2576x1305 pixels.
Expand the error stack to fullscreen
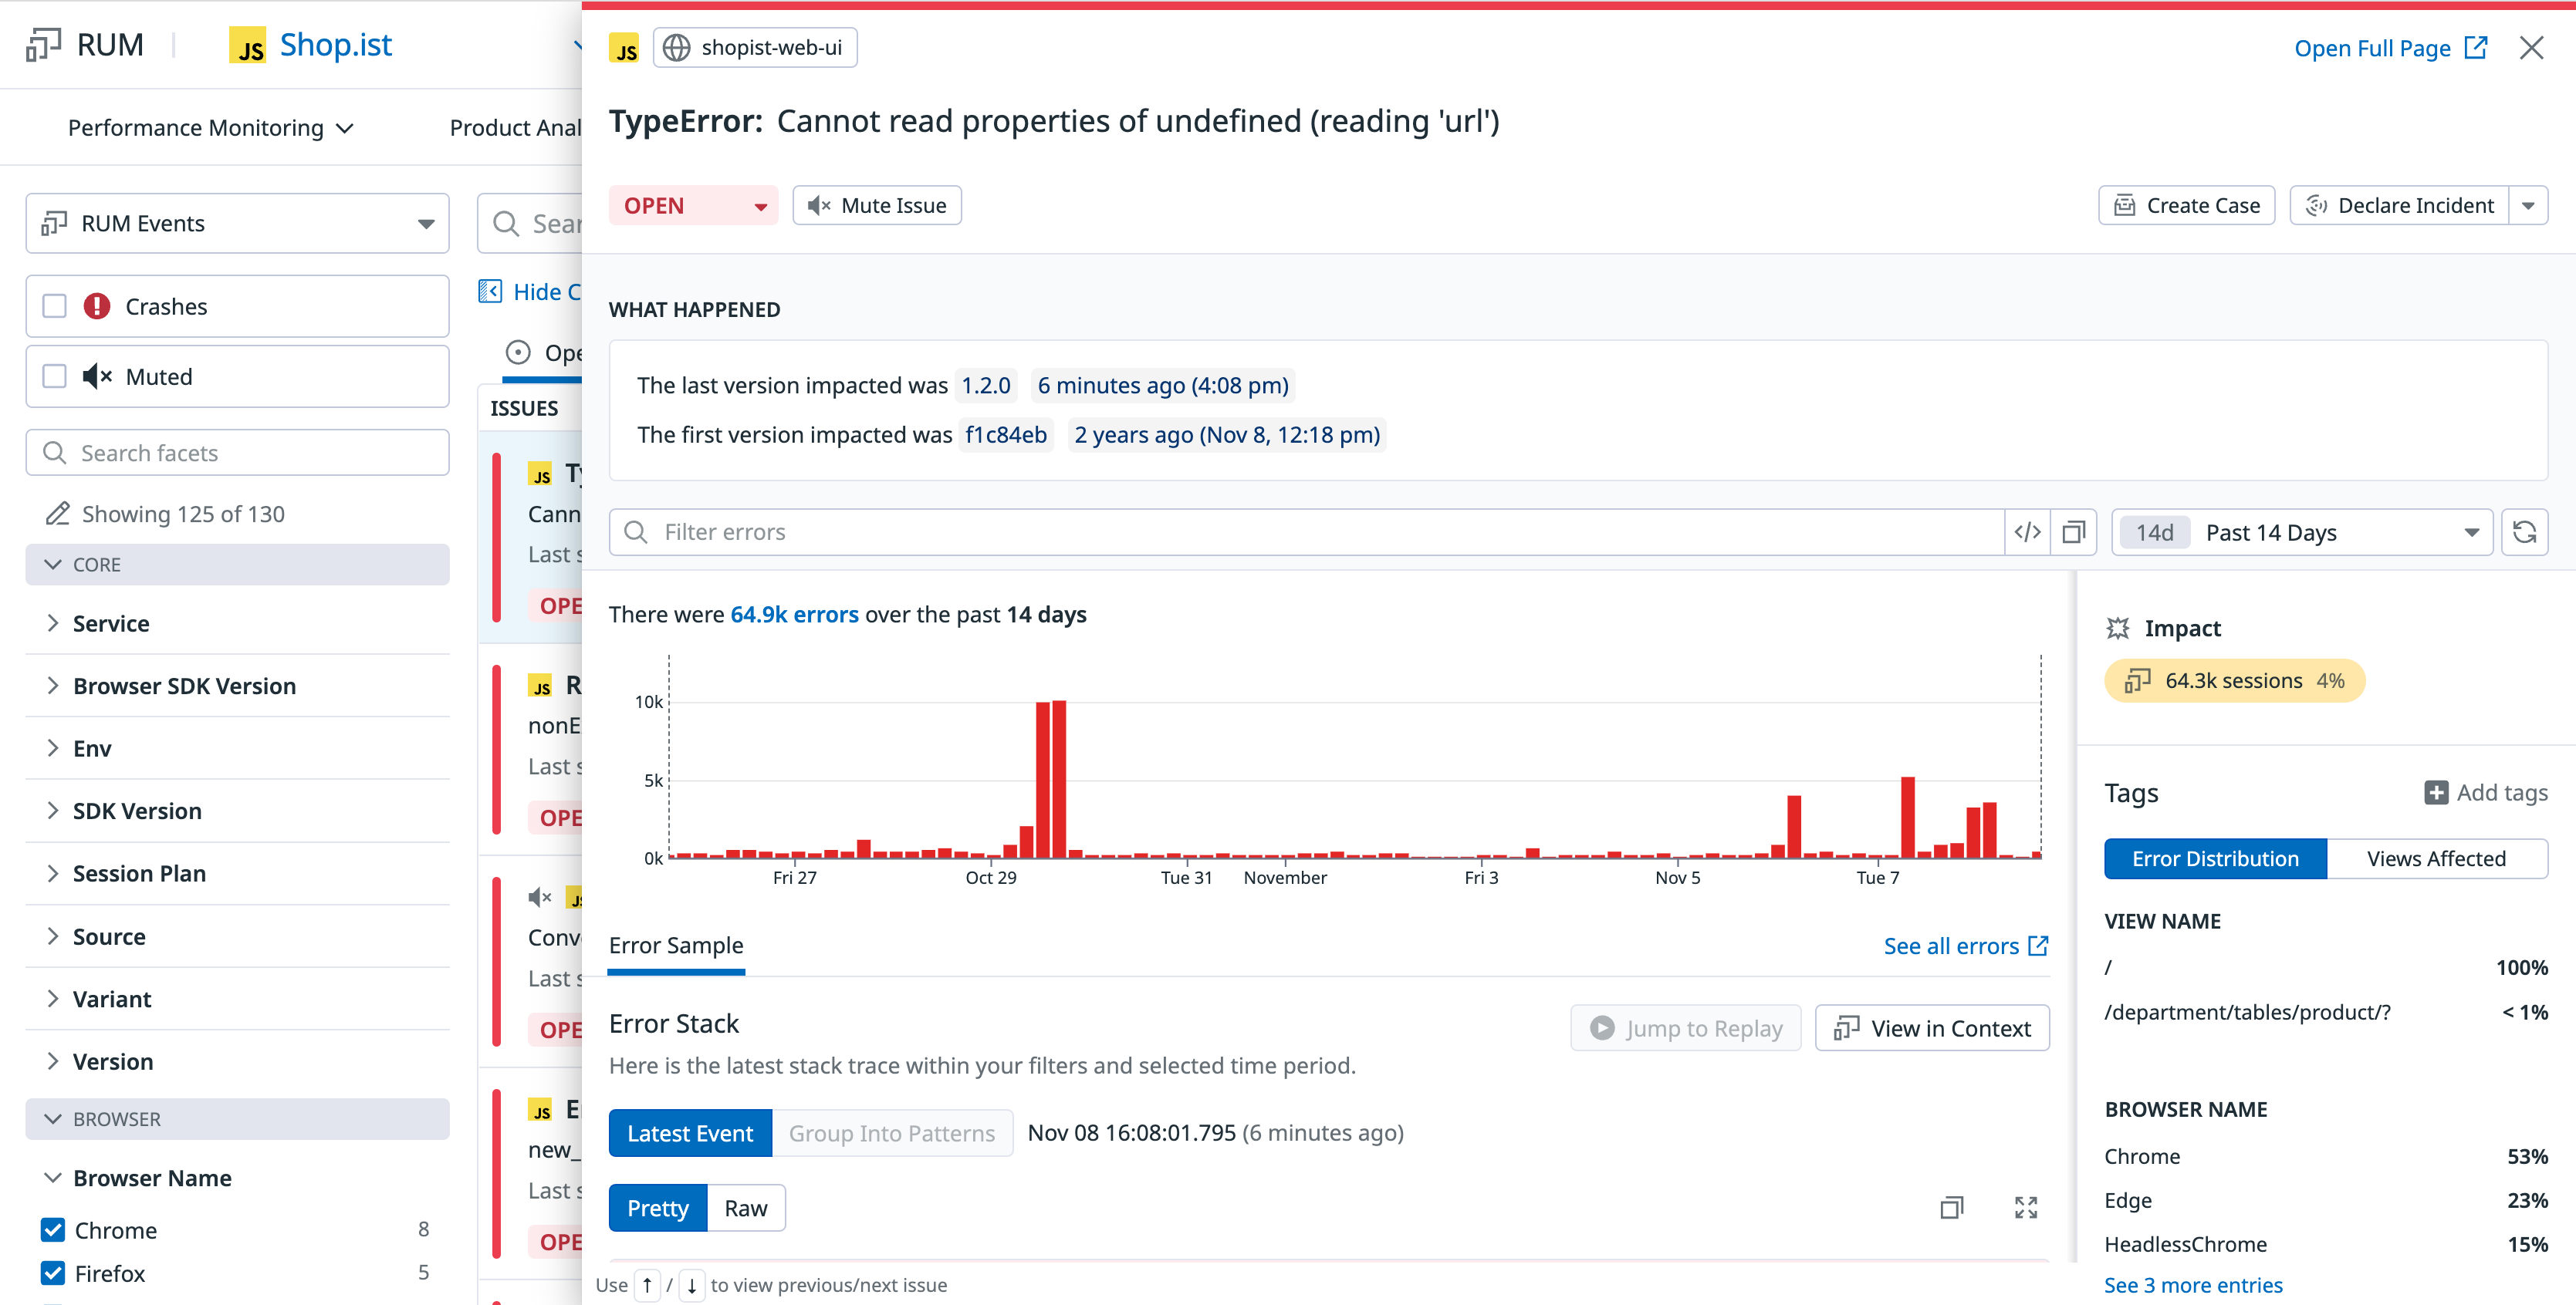[2025, 1207]
